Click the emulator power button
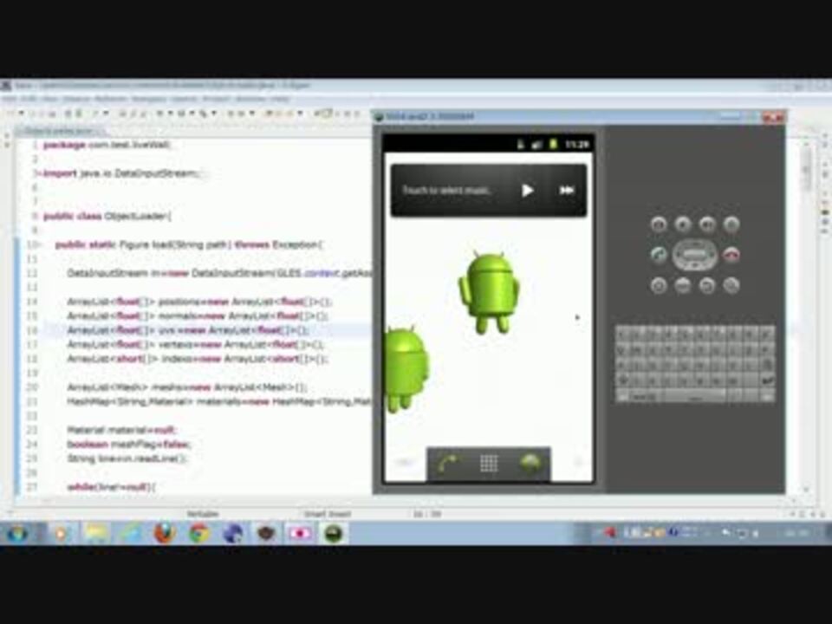Image resolution: width=832 pixels, height=624 pixels. [731, 224]
